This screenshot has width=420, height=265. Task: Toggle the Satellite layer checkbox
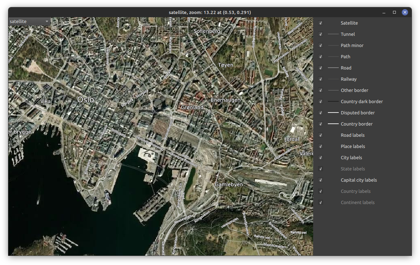coord(321,23)
